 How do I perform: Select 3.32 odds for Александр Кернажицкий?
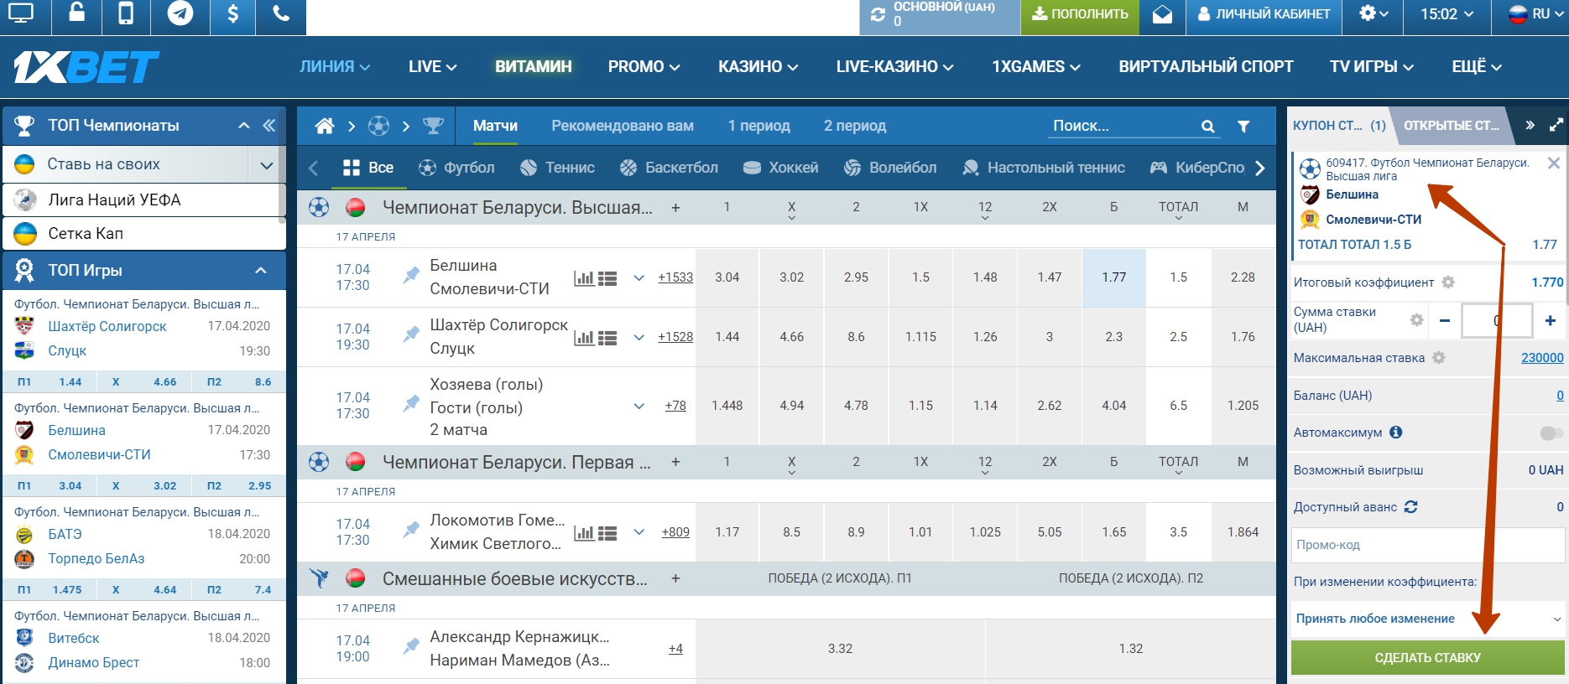click(x=840, y=649)
